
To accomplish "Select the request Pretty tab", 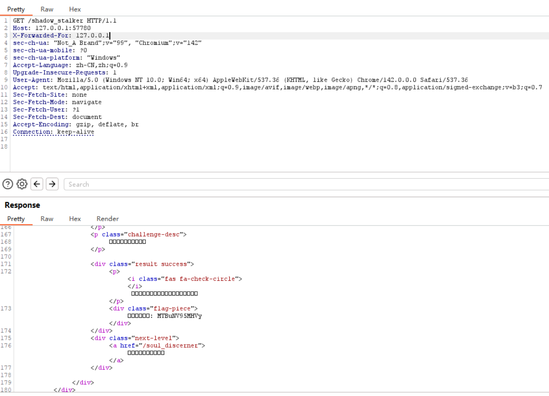I will [x=16, y=9].
